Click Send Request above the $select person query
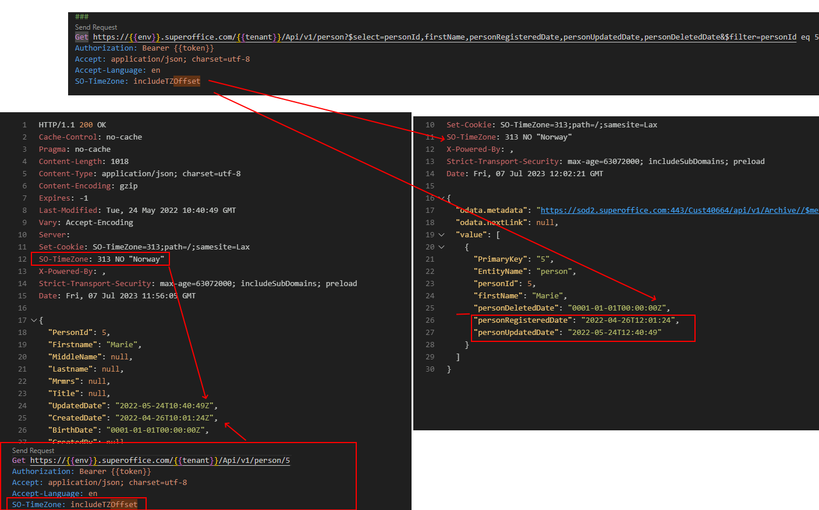Screen dimensions: 819x510 pos(96,27)
